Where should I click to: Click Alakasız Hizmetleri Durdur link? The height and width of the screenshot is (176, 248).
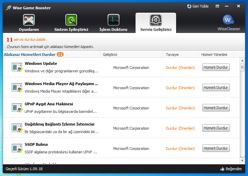[x=30, y=55]
